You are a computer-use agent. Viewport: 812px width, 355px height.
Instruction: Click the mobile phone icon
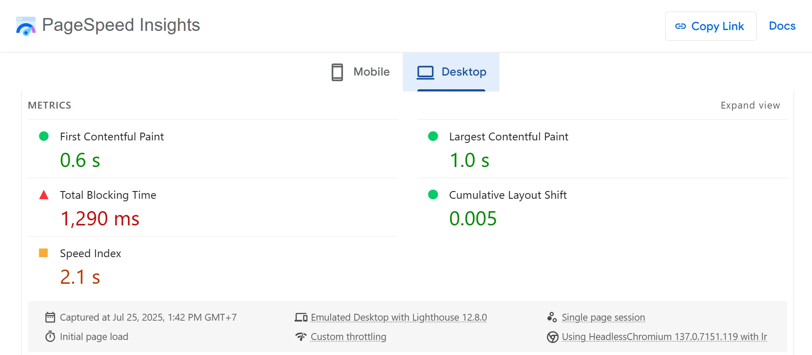[x=337, y=72]
